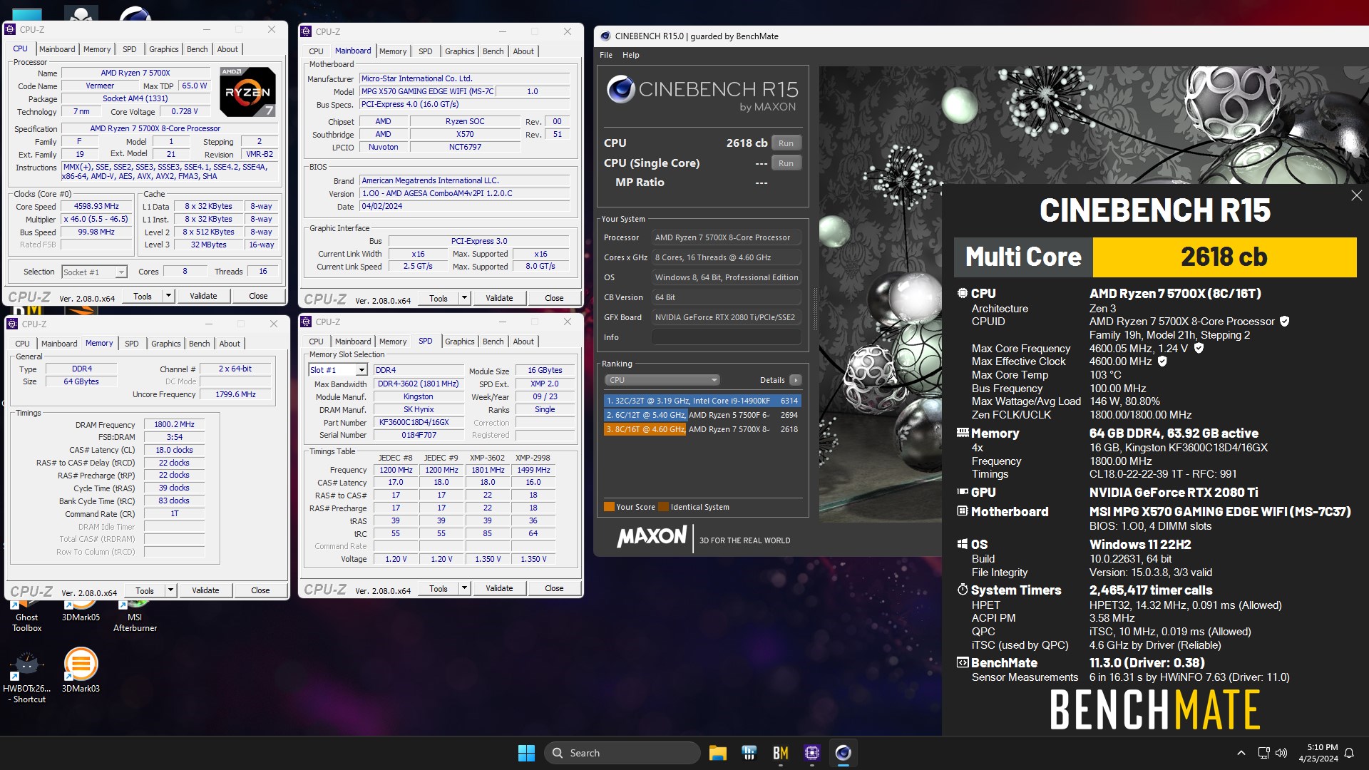This screenshot has height=770, width=1369.
Task: Open the notifications bell icon
Action: pos(1349,753)
